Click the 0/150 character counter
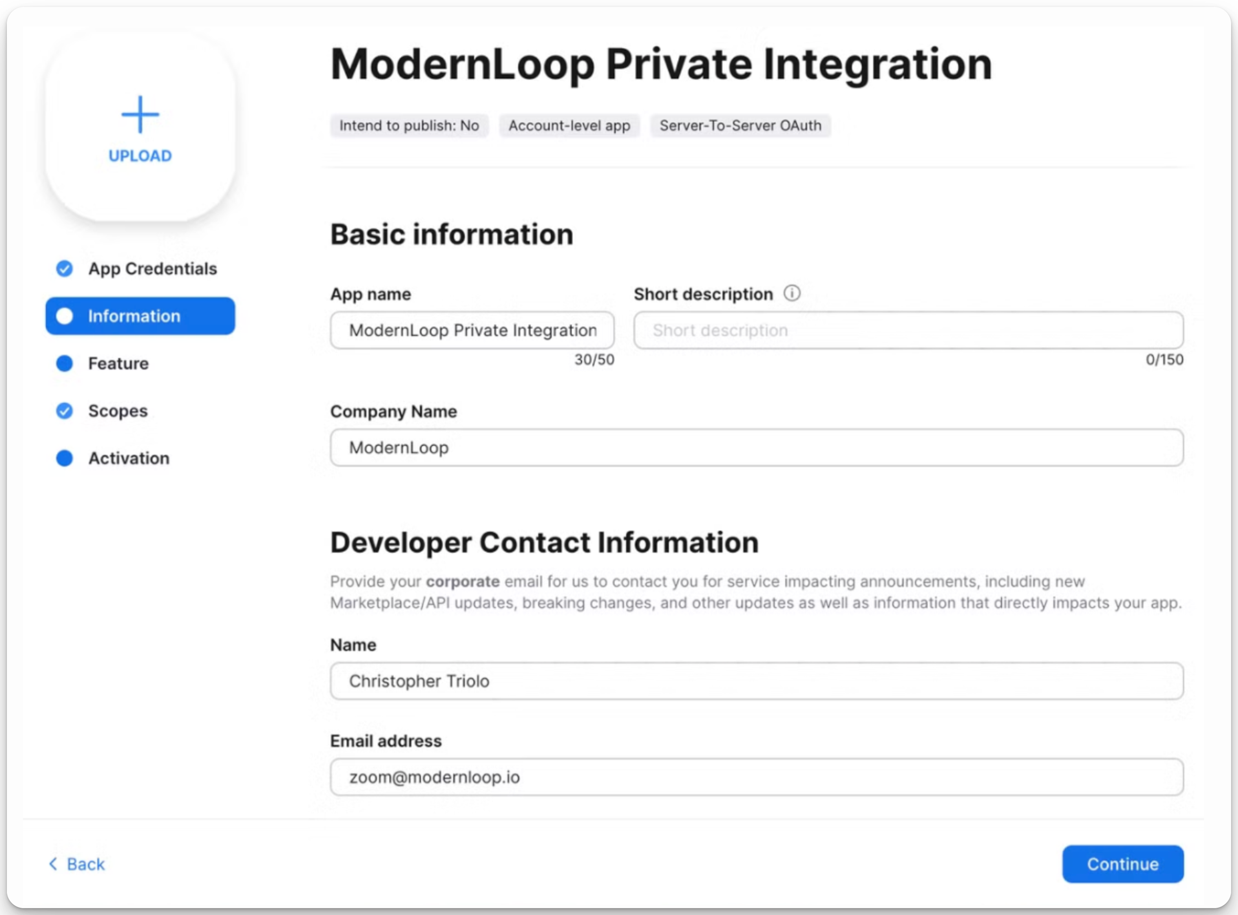This screenshot has width=1238, height=915. coord(1164,360)
